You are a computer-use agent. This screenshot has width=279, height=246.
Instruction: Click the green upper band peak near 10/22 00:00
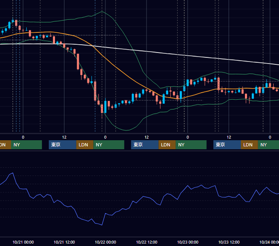pos(102,11)
